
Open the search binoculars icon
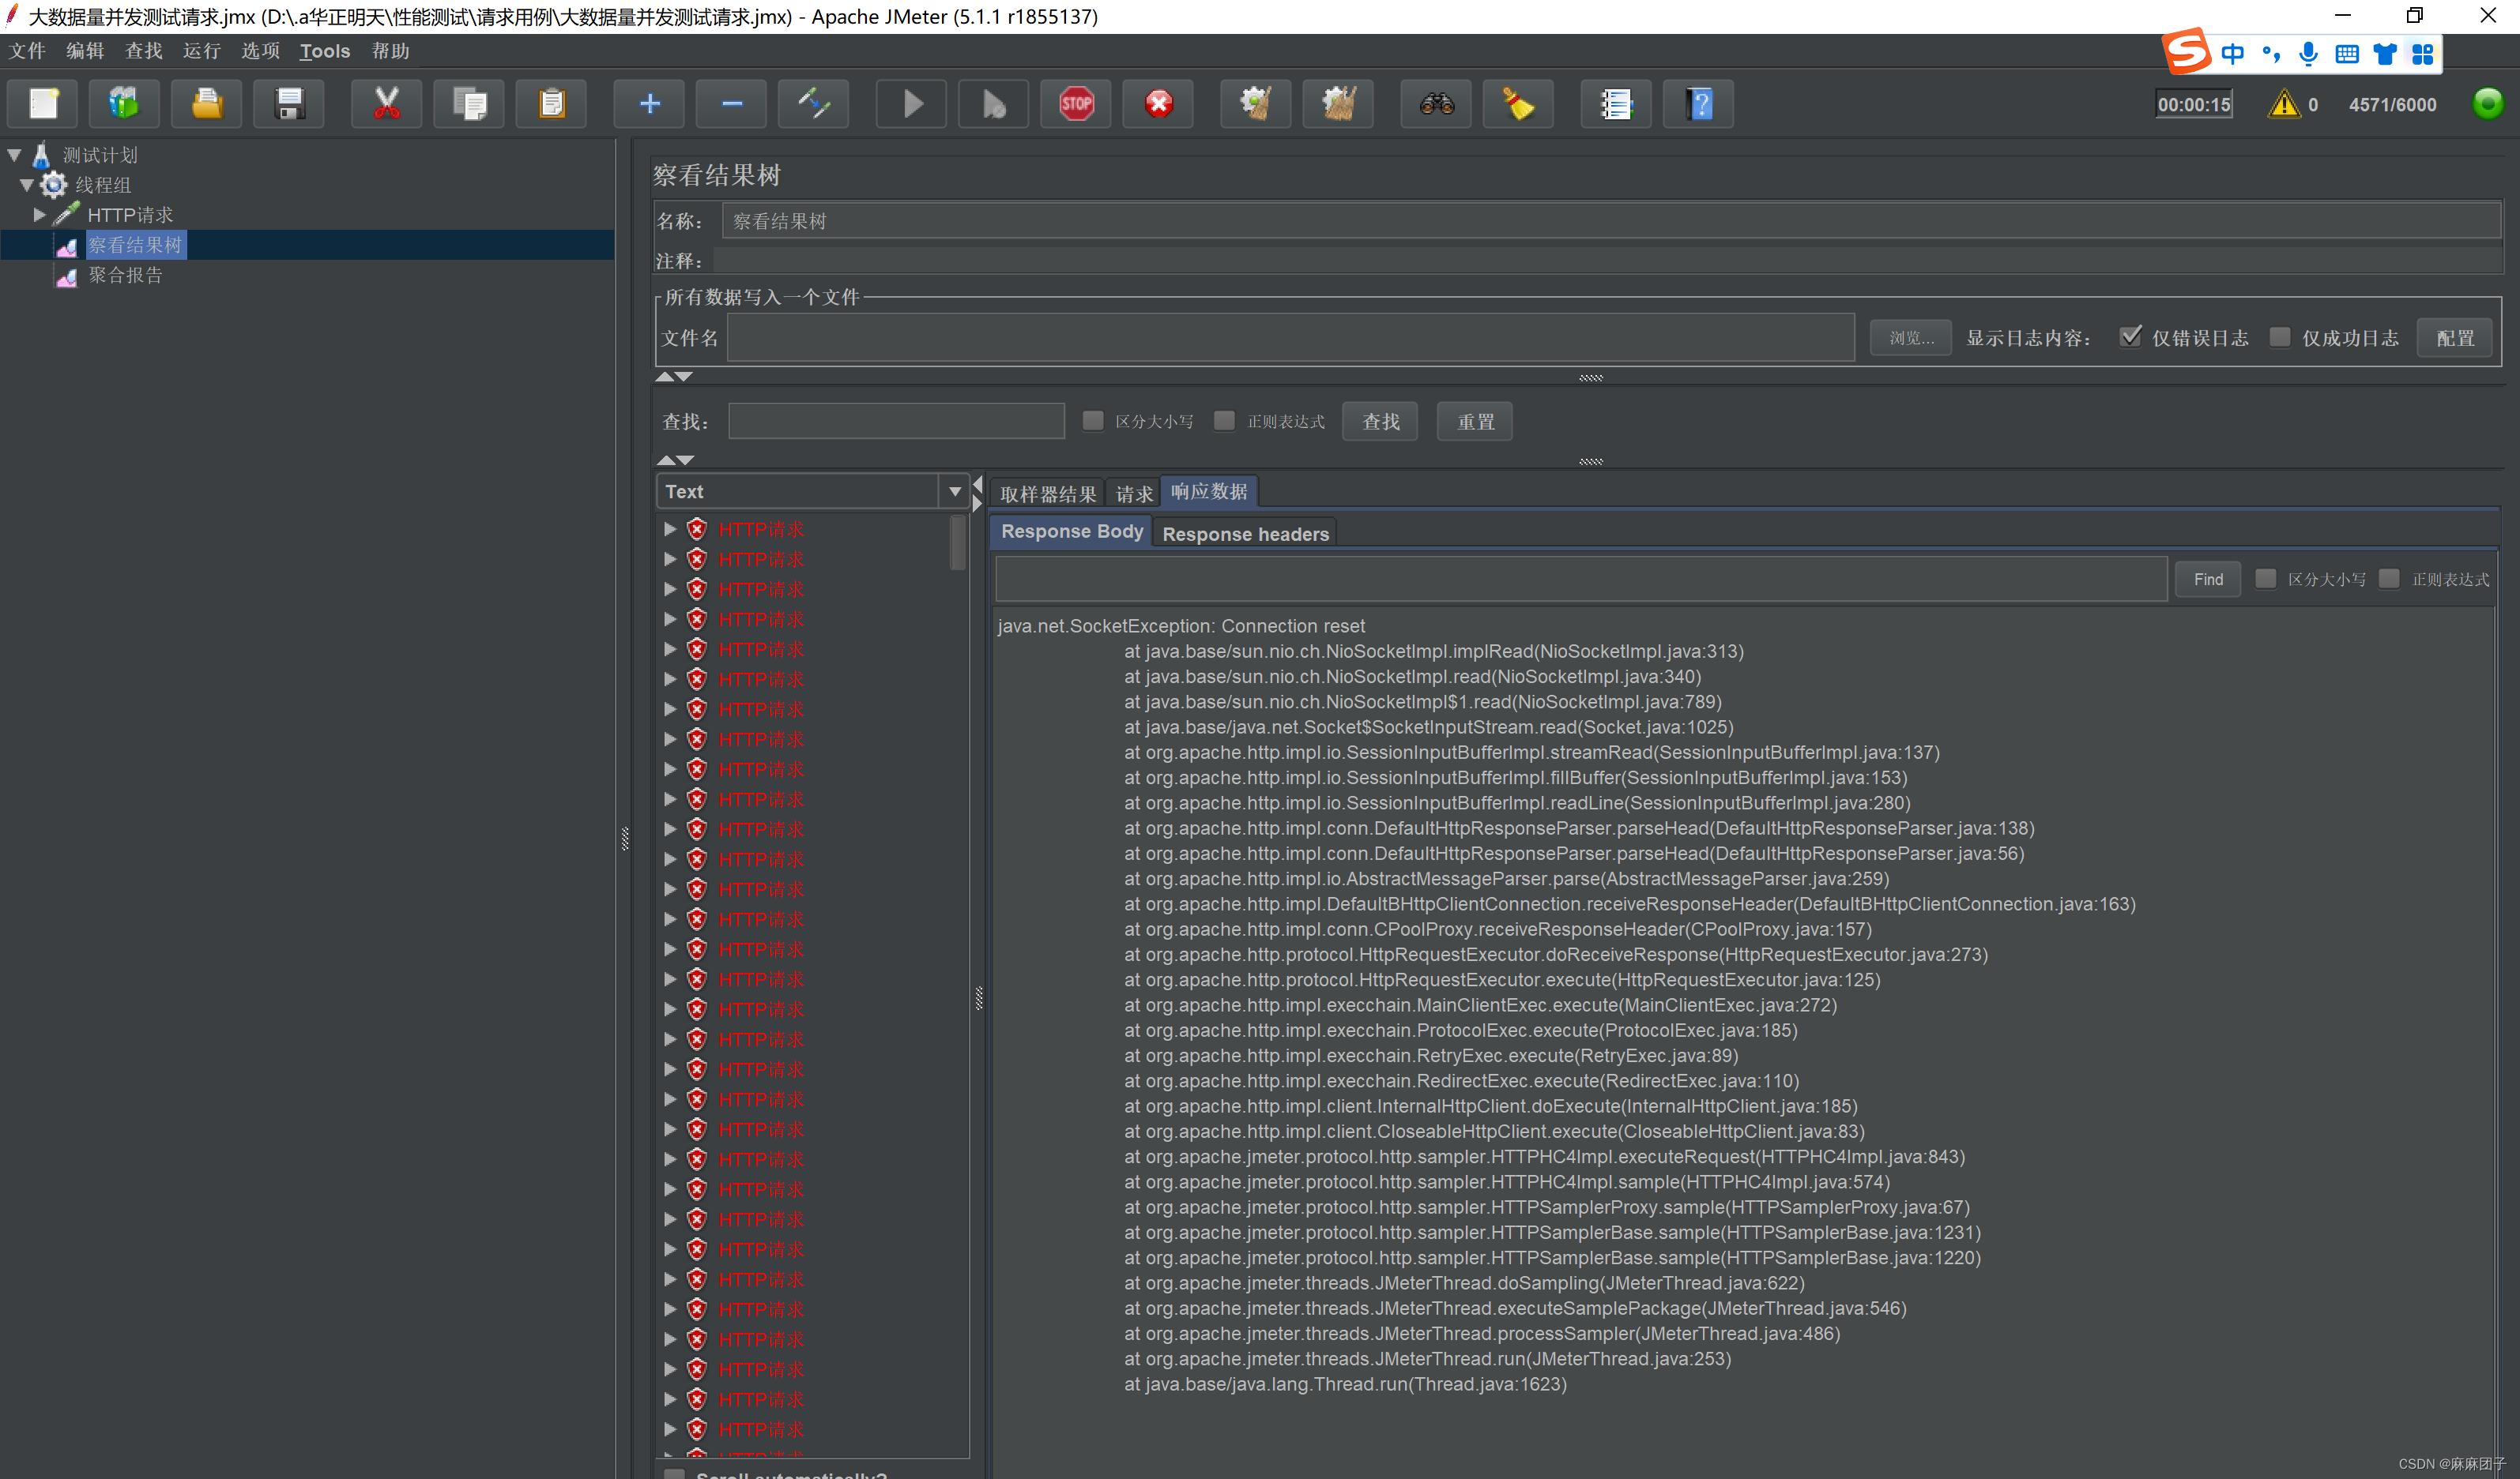[x=1435, y=103]
